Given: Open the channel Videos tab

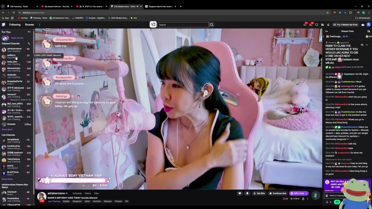Looking at the screenshot, I should [88, 193].
